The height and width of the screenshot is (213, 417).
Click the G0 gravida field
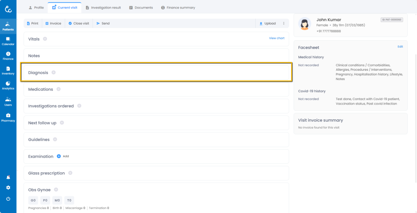(33, 200)
